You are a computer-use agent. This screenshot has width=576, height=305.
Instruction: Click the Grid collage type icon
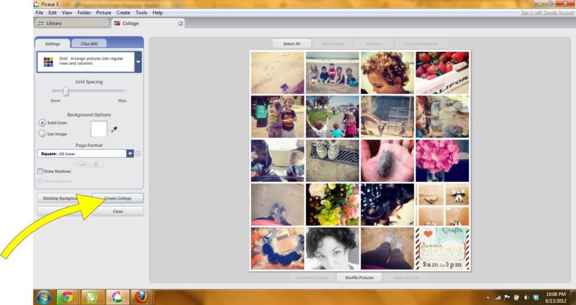[48, 62]
